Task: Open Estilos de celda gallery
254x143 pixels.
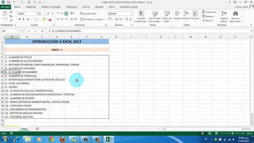Action: [167, 17]
